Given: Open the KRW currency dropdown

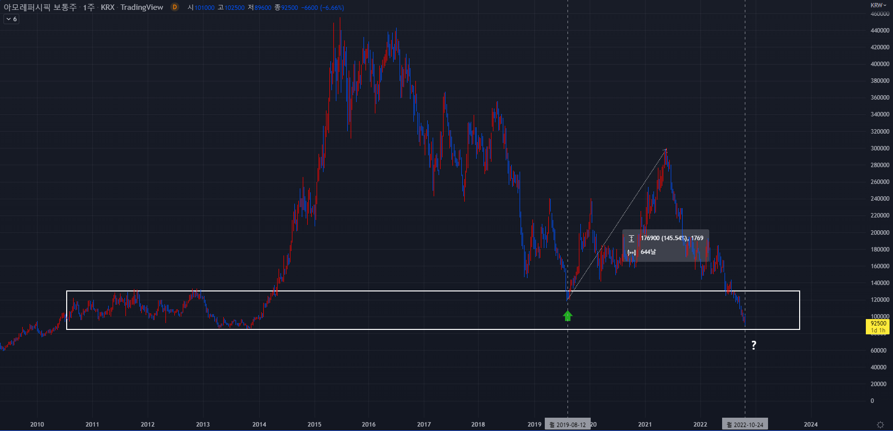Looking at the screenshot, I should (879, 5).
